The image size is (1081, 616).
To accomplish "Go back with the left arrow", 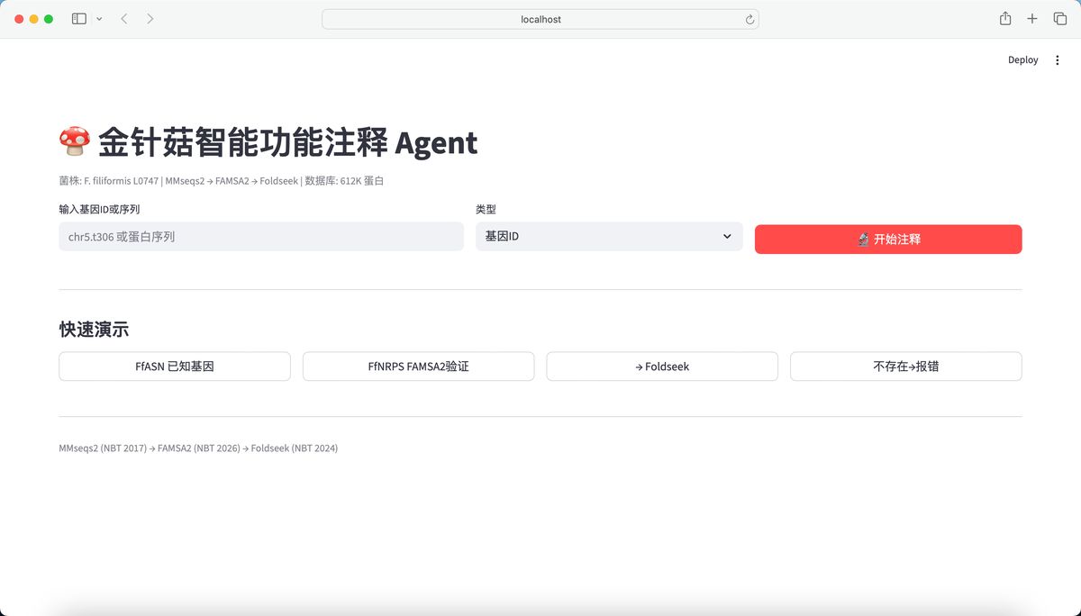I will [124, 19].
